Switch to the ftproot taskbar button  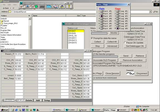84,110
